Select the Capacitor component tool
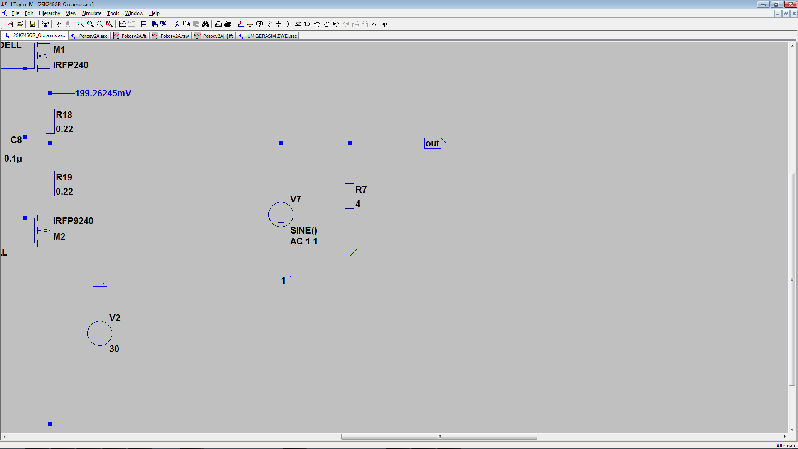The width and height of the screenshot is (798, 449). pyautogui.click(x=278, y=24)
